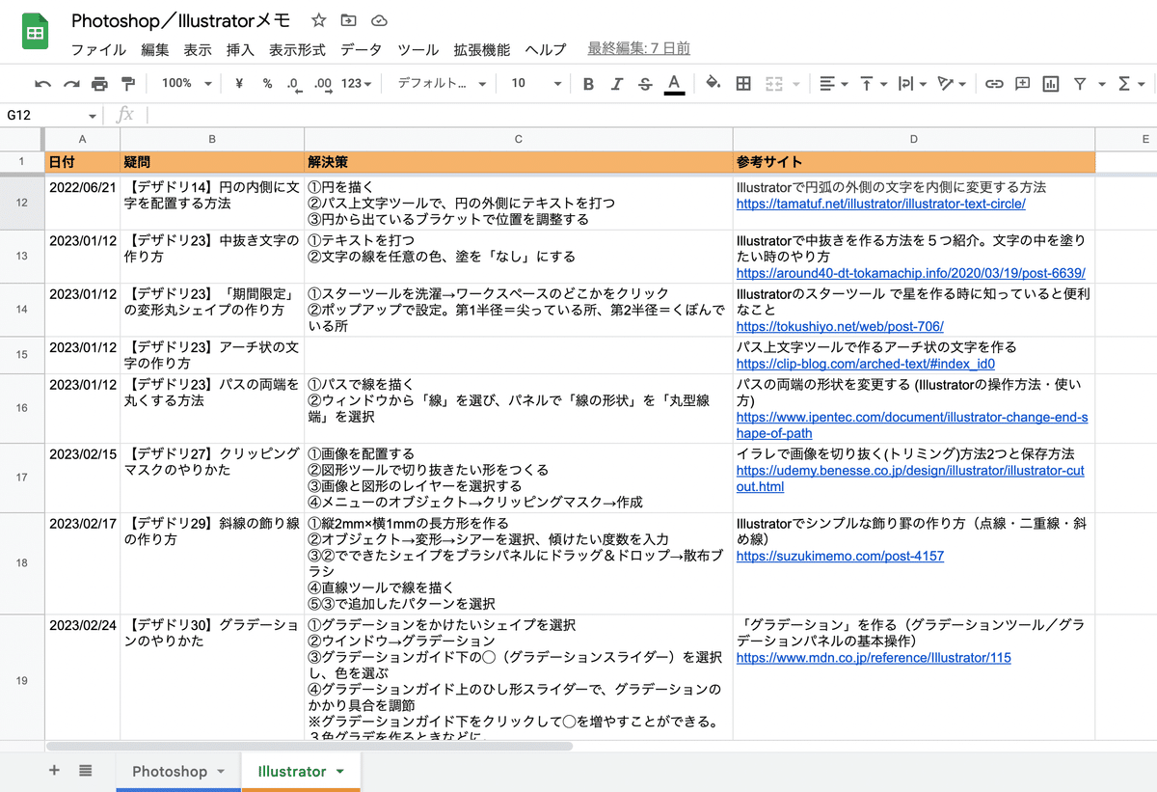Screen dimensions: 1157x792
Task: Open the horizontal align dropdown
Action: [833, 84]
